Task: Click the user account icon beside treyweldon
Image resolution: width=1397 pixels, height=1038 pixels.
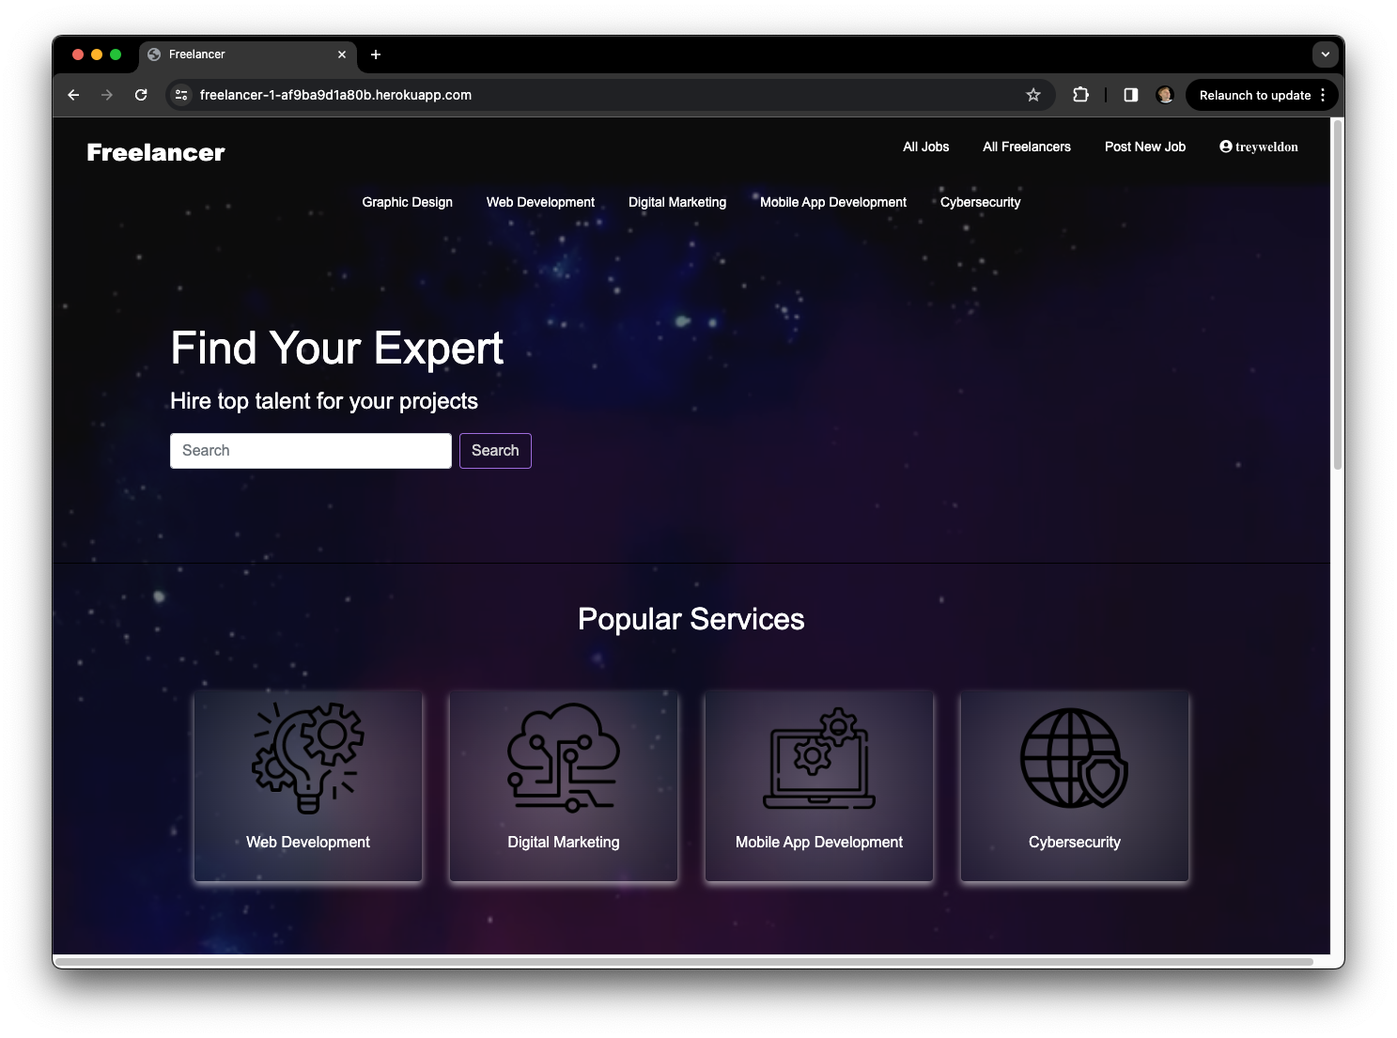Action: pyautogui.click(x=1226, y=147)
